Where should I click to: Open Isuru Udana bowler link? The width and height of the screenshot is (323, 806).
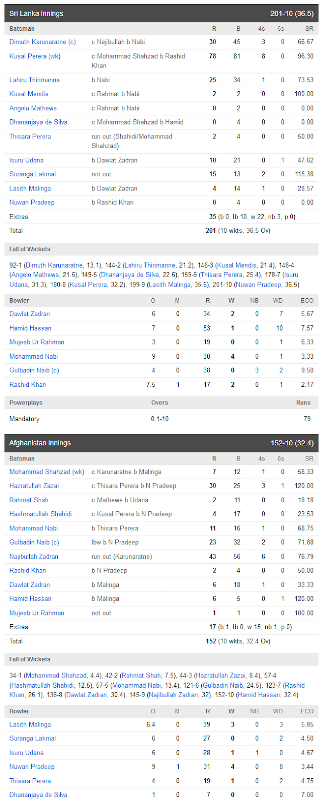27,753
